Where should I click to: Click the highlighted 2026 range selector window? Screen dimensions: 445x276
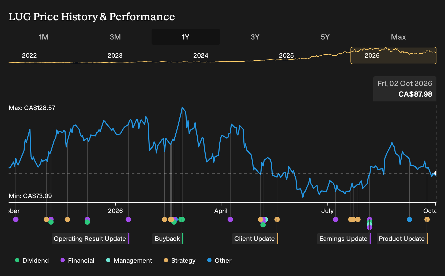coord(393,56)
